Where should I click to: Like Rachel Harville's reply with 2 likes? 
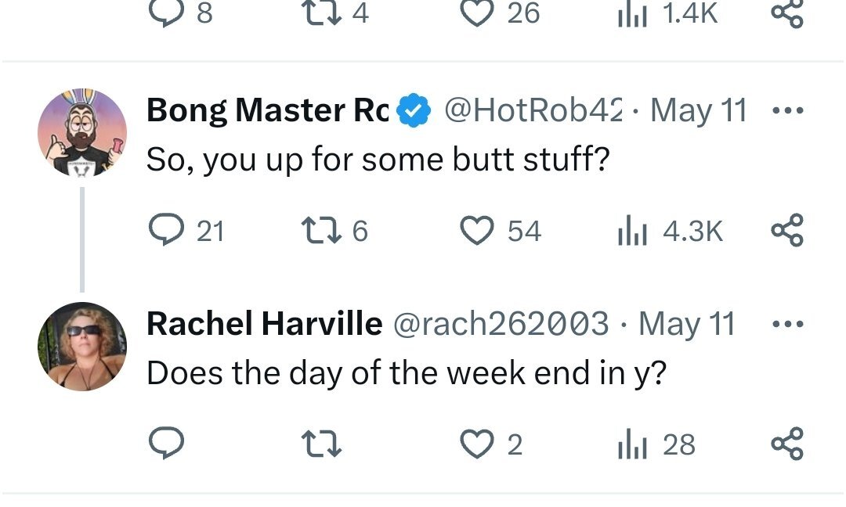(x=474, y=444)
